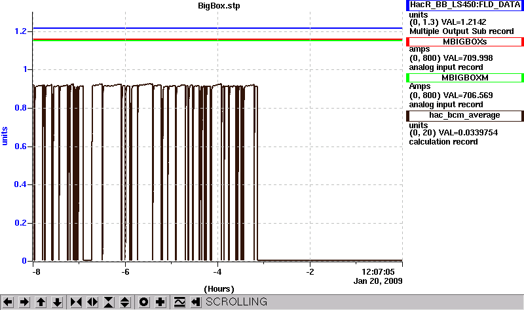Screen dimensions: 524x310
Task: Click the blue FLD_DATA trace line
Action: coord(217,28)
